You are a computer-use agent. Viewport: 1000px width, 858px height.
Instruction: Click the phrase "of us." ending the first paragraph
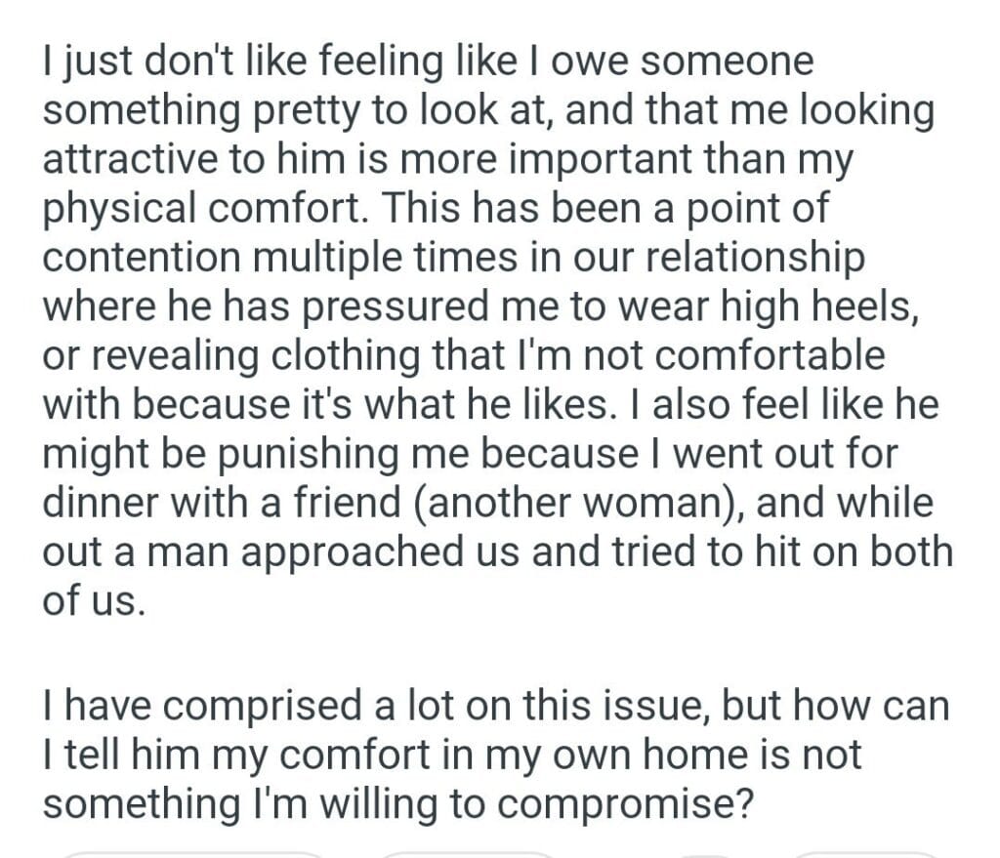click(x=95, y=599)
